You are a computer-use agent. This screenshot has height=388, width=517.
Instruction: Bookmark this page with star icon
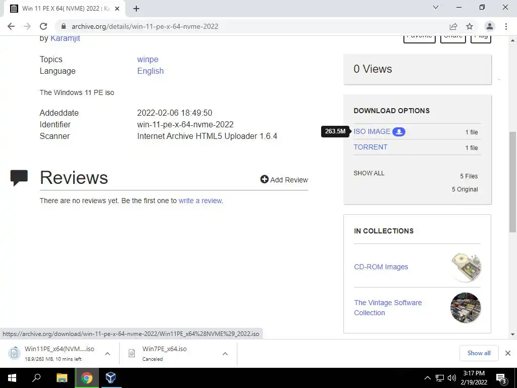[470, 26]
